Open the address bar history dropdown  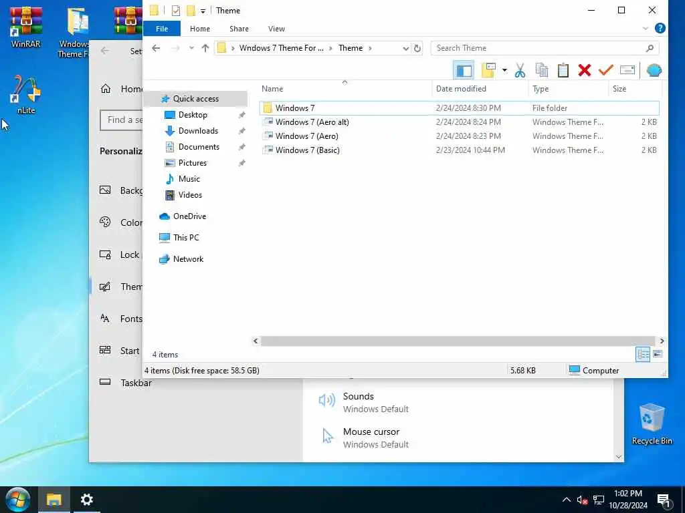click(x=405, y=48)
